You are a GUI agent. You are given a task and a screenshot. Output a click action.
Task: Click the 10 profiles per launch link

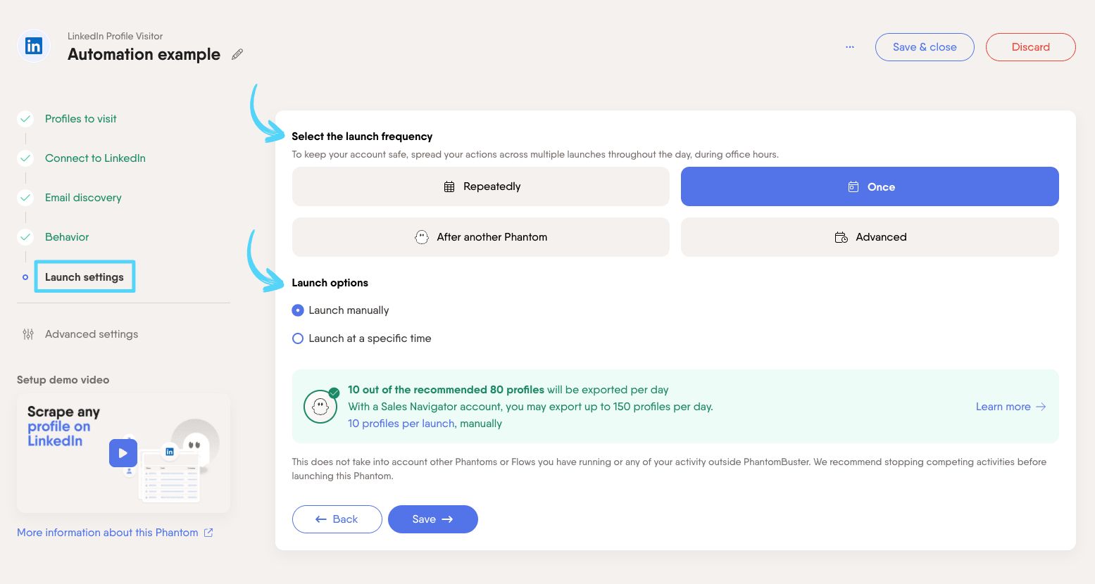pyautogui.click(x=401, y=424)
